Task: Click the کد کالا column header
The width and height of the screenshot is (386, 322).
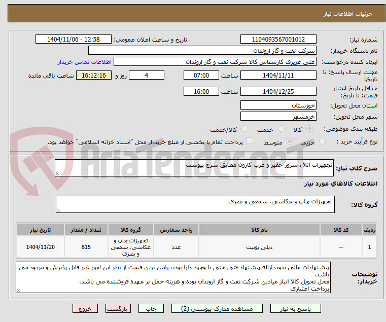Action: 341,230
